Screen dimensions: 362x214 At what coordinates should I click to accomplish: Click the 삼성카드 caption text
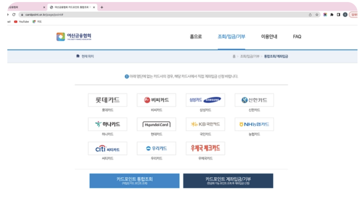[205, 110]
